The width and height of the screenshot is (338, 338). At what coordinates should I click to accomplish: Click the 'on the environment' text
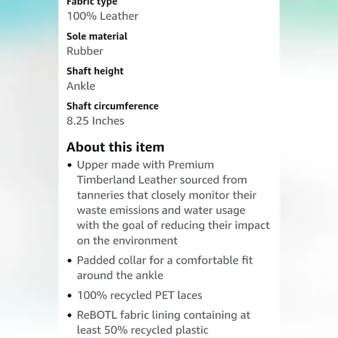point(127,241)
